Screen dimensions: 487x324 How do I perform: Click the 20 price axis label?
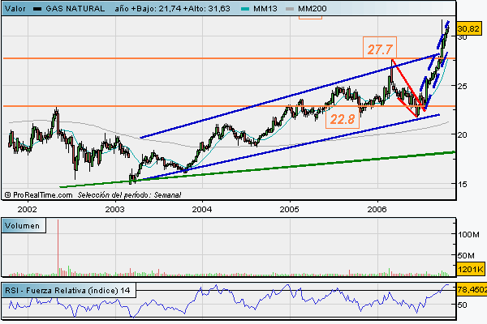[462, 135]
